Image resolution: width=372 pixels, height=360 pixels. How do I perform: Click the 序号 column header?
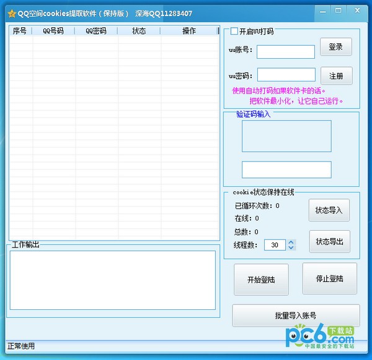click(20, 31)
